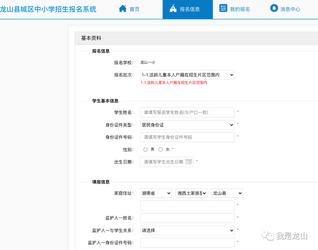Image resolution: width=318 pixels, height=250 pixels.
Task: Click the detailed address input under 家庭住址
Action: coord(187,206)
